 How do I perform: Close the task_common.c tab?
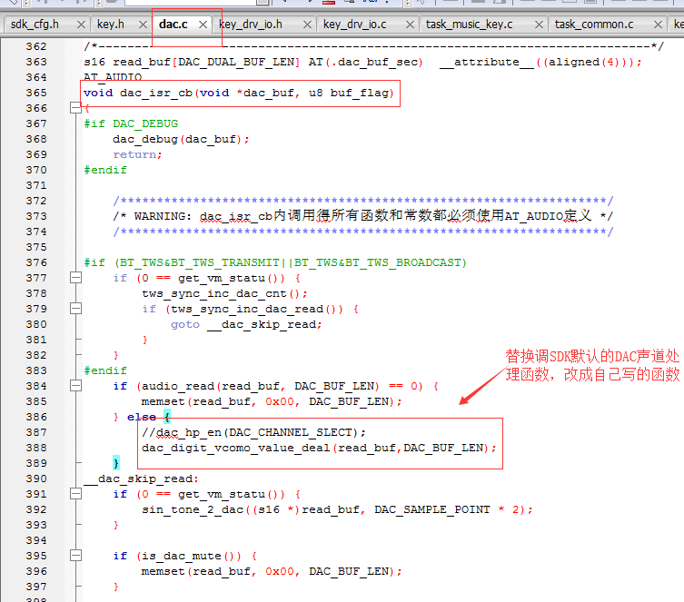(658, 25)
